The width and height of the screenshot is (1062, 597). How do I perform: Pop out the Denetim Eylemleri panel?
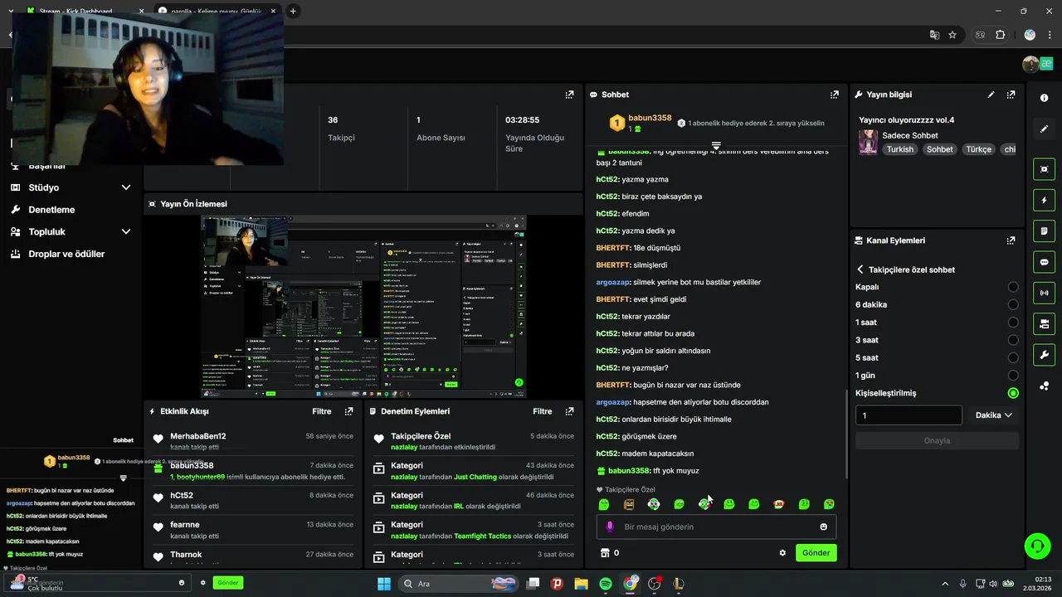coord(569,411)
